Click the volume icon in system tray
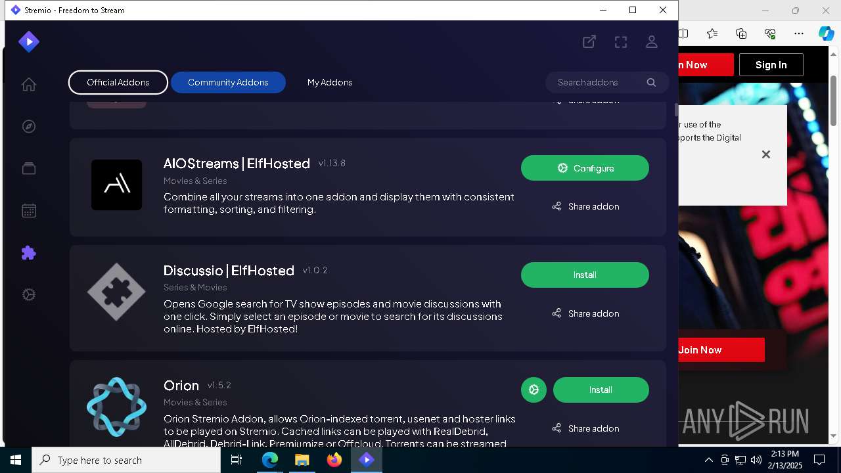The height and width of the screenshot is (473, 841). coord(756,460)
